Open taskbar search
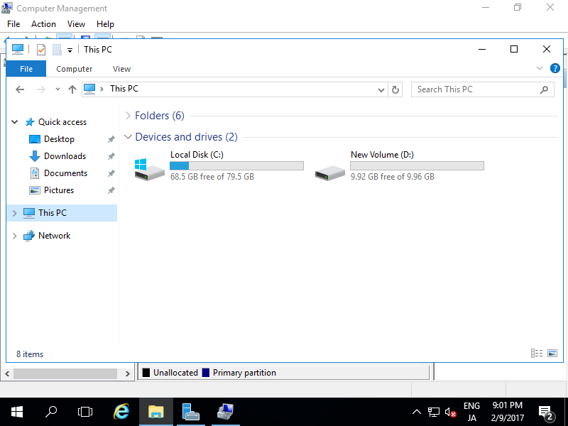The height and width of the screenshot is (426, 568). pyautogui.click(x=51, y=412)
